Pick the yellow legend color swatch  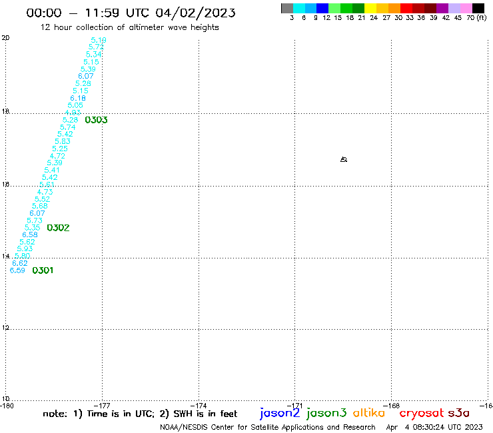(x=370, y=8)
